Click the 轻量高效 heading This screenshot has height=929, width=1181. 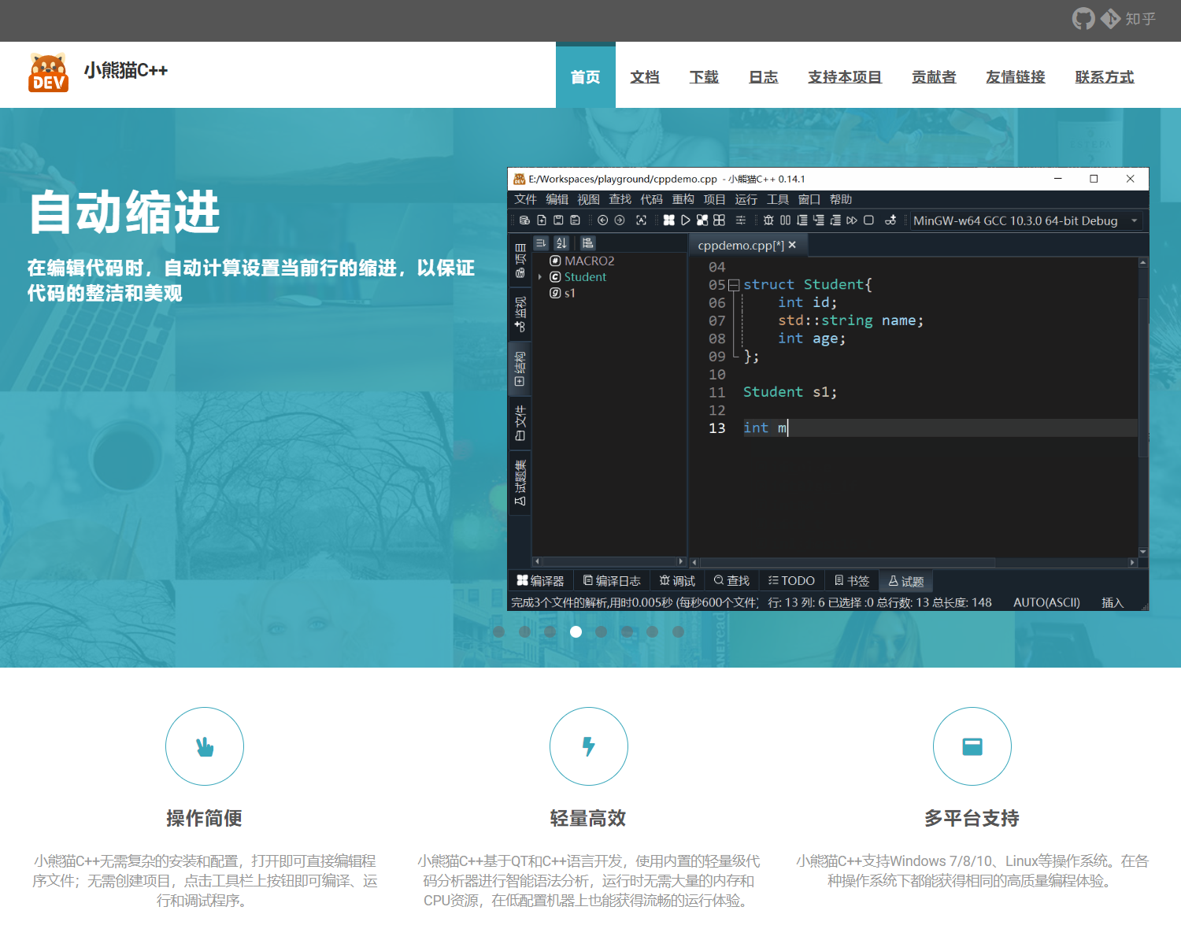click(588, 819)
